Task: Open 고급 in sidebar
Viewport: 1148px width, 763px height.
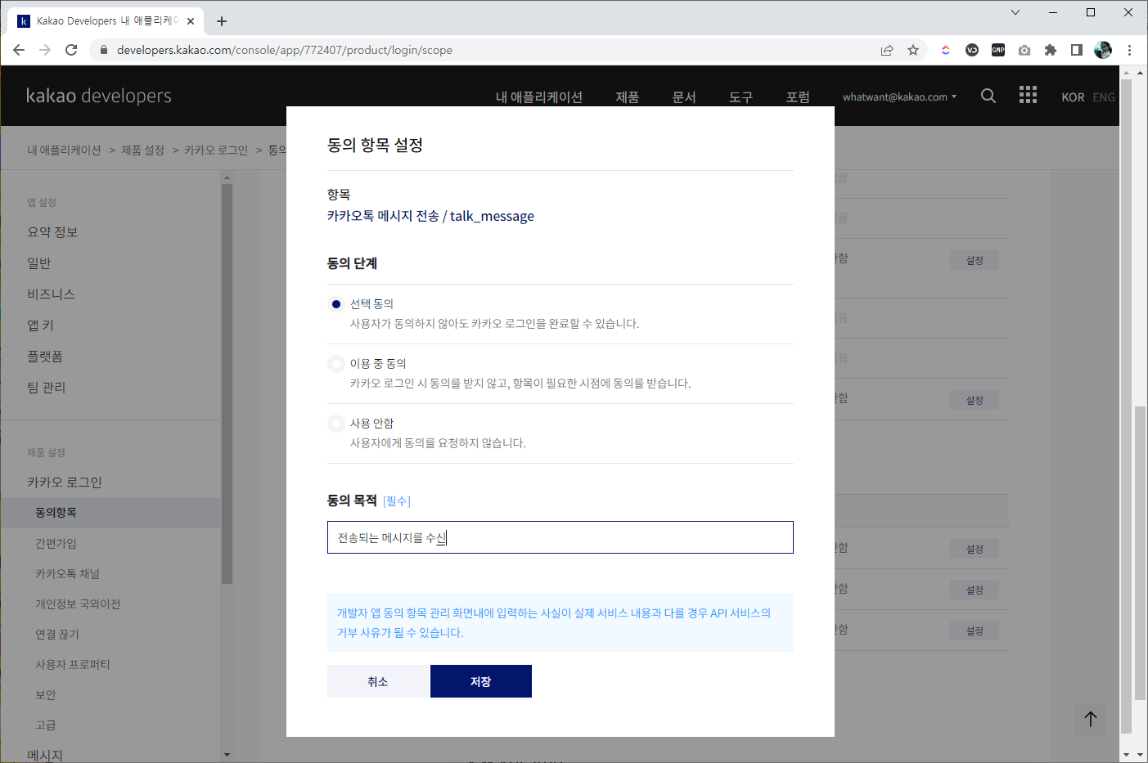Action: pos(46,725)
